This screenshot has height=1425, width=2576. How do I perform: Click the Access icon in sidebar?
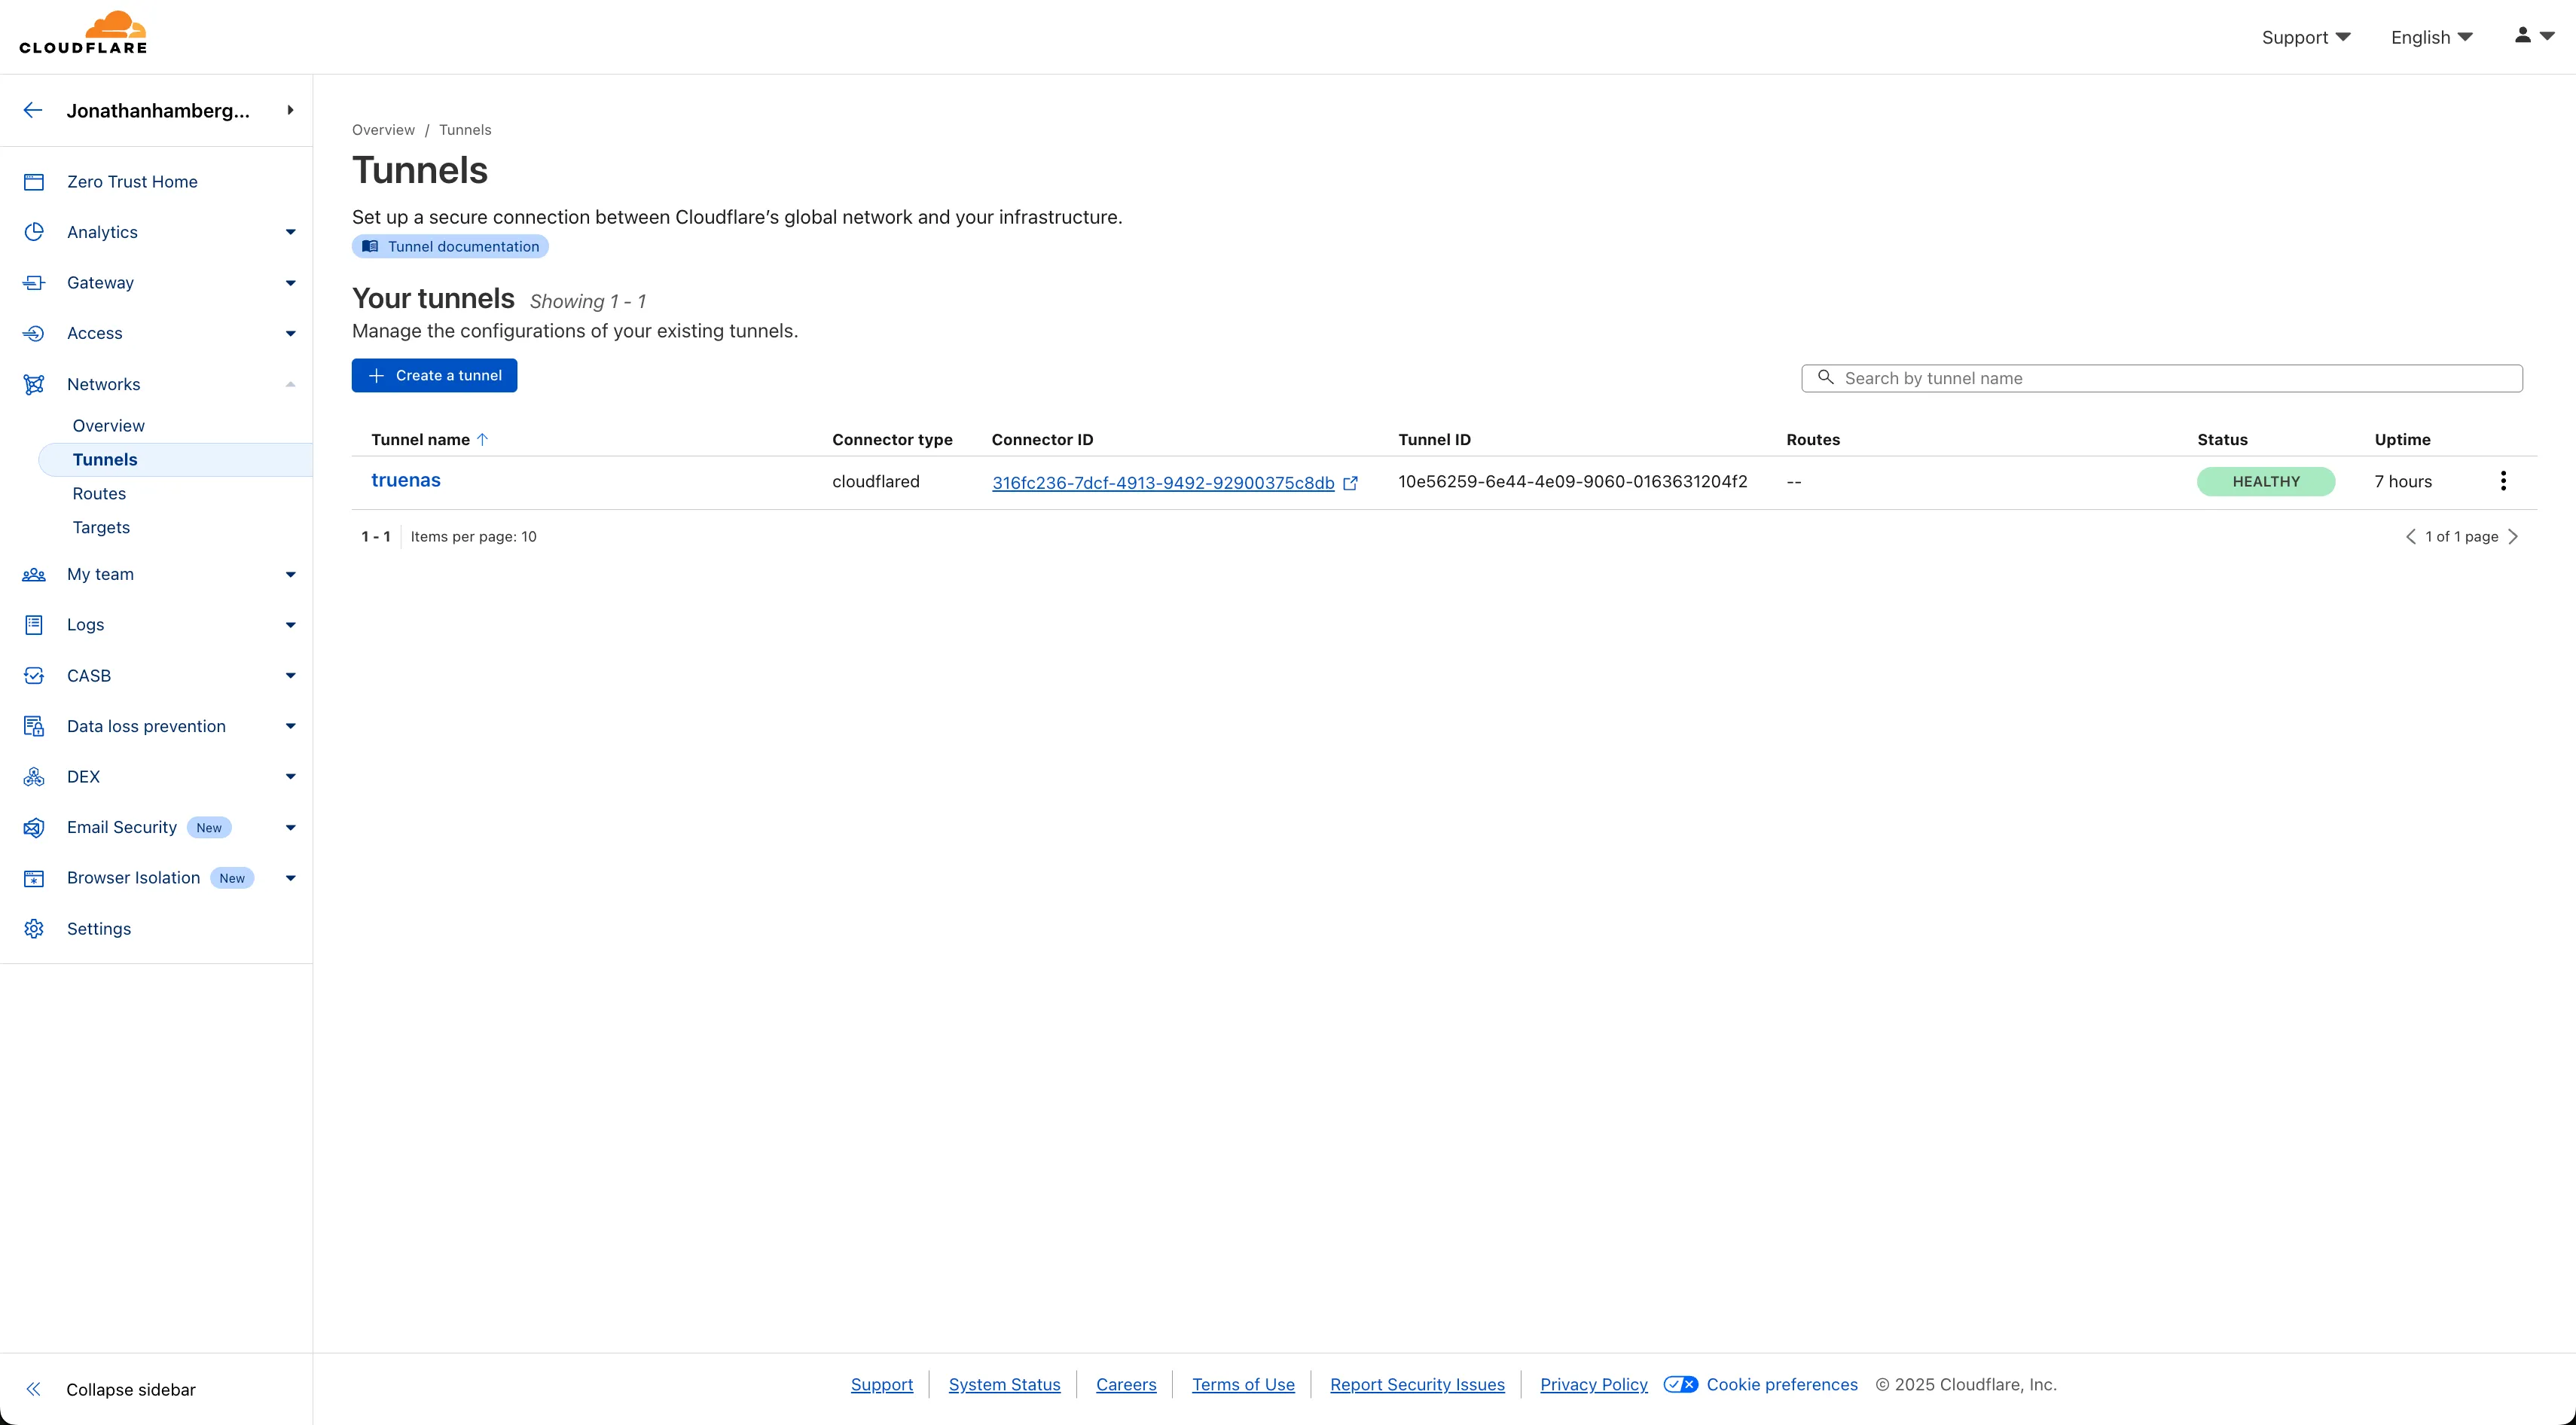[x=34, y=333]
